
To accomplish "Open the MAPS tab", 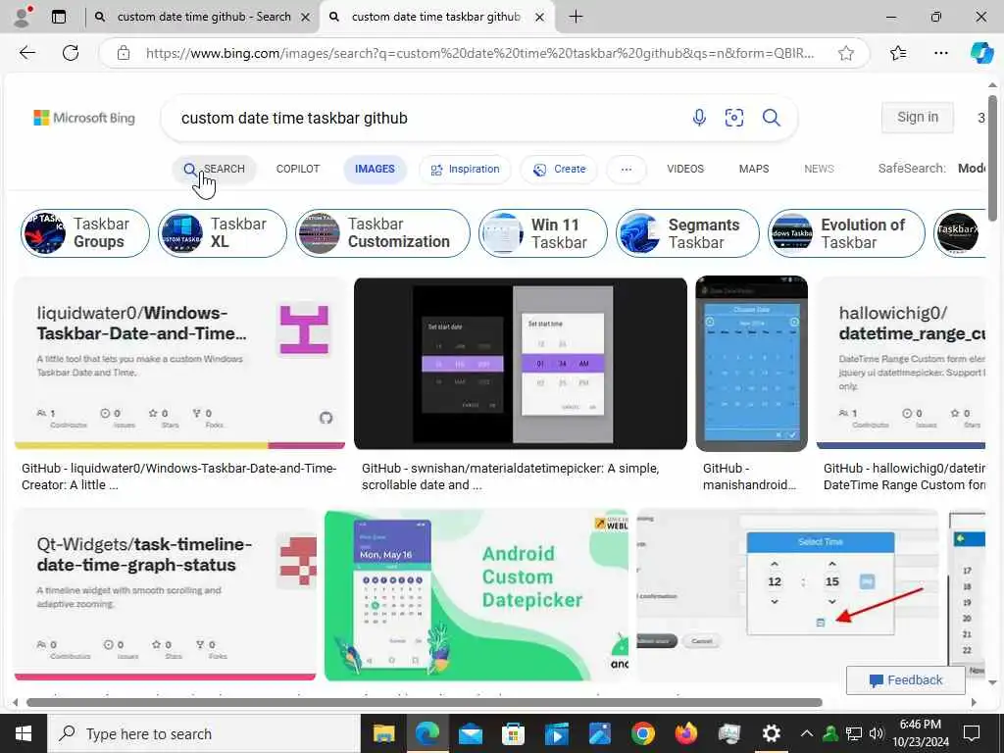I will coord(754,169).
